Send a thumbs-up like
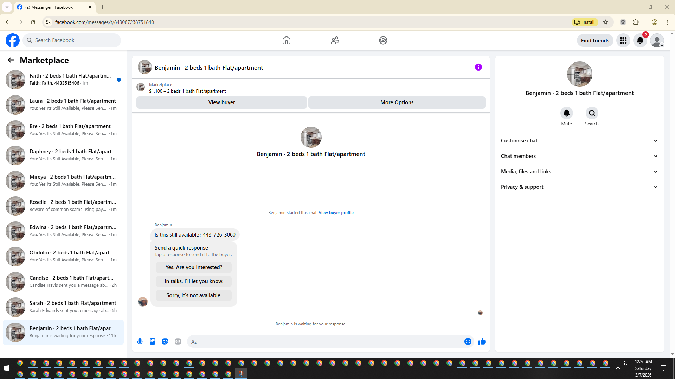 coord(482,341)
